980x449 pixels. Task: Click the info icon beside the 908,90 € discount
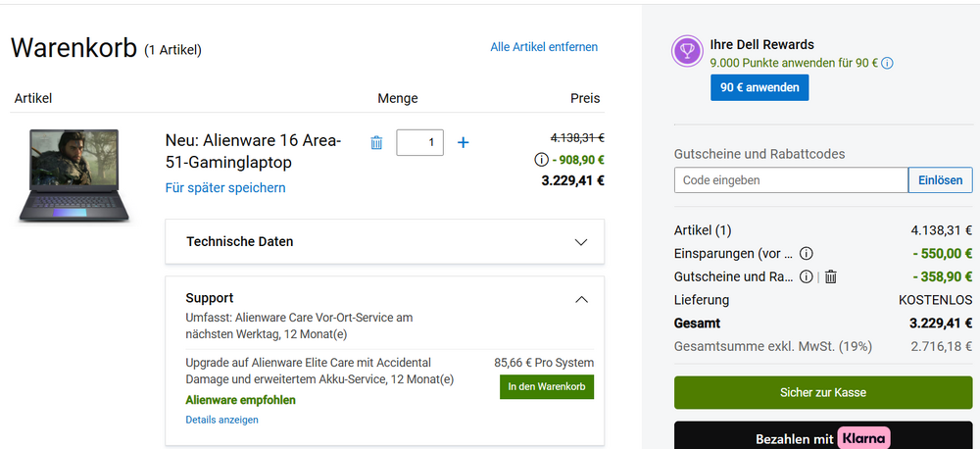pos(541,160)
